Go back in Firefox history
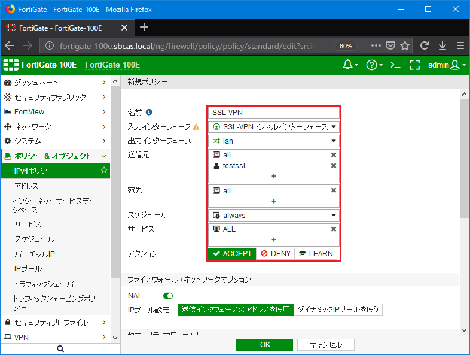This screenshot has width=470, height=355. 10,46
